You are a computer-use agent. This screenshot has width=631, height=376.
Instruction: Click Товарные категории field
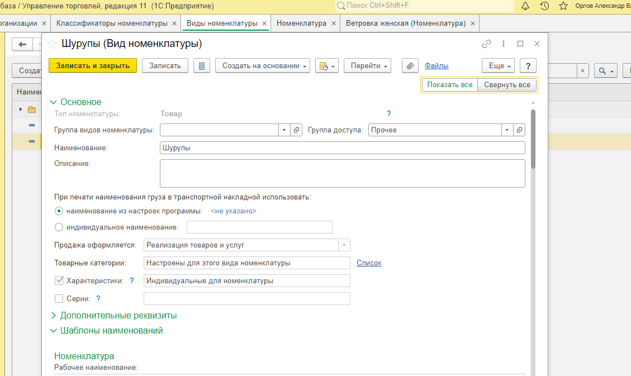click(x=246, y=263)
